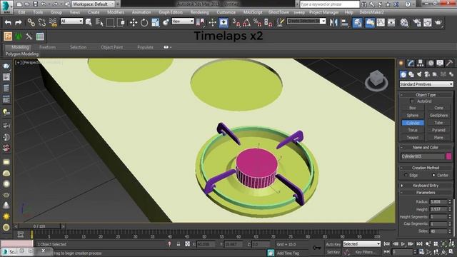Click the Pyramid primitive button
The width and height of the screenshot is (457, 257).
point(438,130)
